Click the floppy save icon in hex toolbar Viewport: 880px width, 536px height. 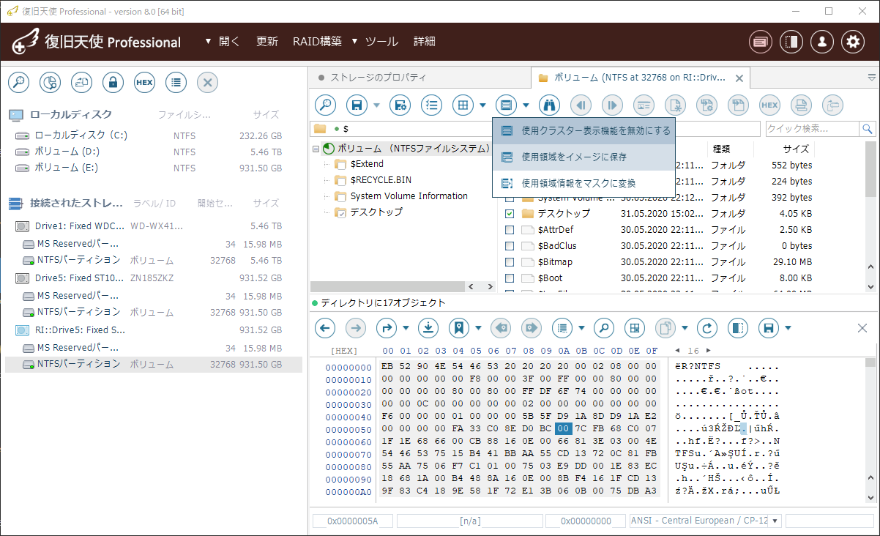click(x=769, y=328)
